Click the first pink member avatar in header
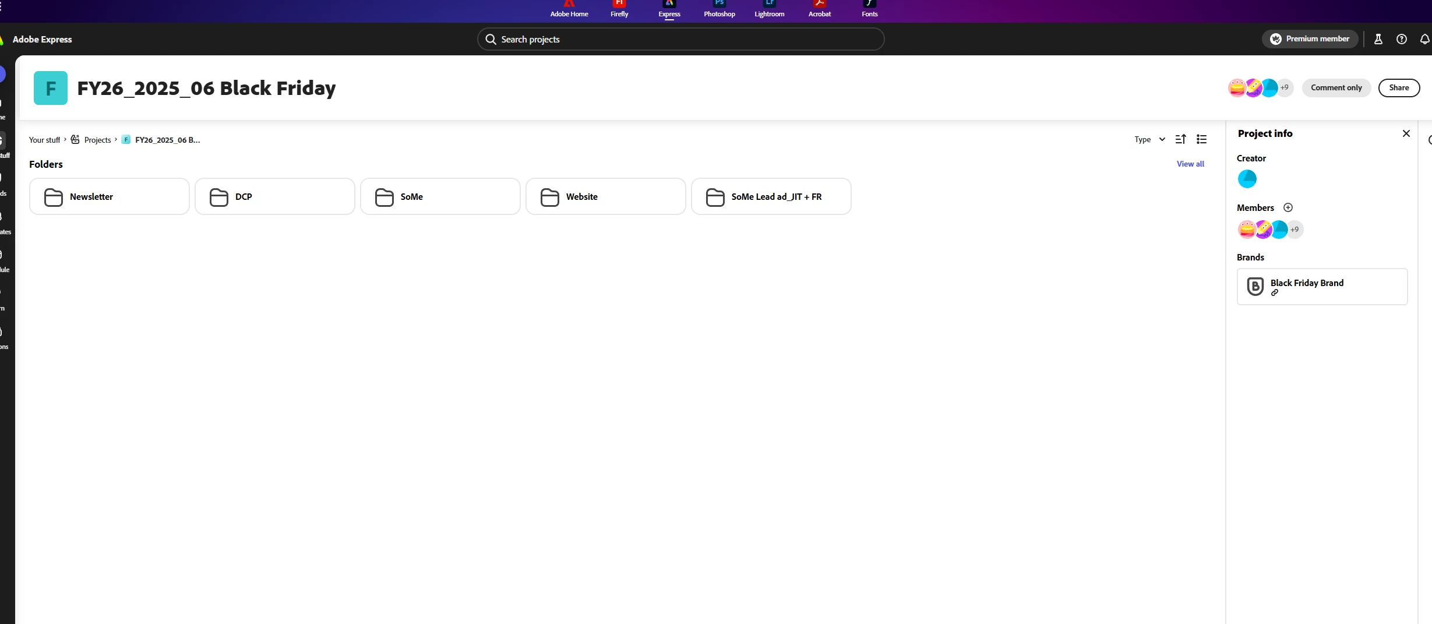The width and height of the screenshot is (1432, 624). (x=1237, y=88)
